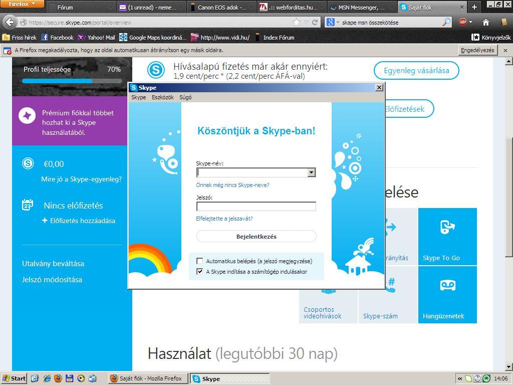Viewport: 513px width, 385px height.
Task: Click Mire jó a Skype-egyenleg? link
Action: tap(82, 179)
